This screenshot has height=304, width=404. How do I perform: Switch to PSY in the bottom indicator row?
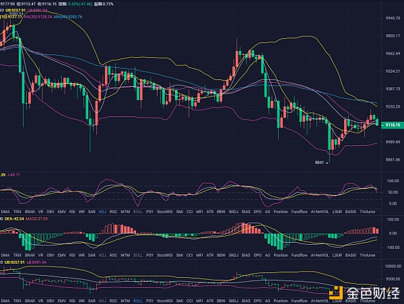pyautogui.click(x=149, y=301)
